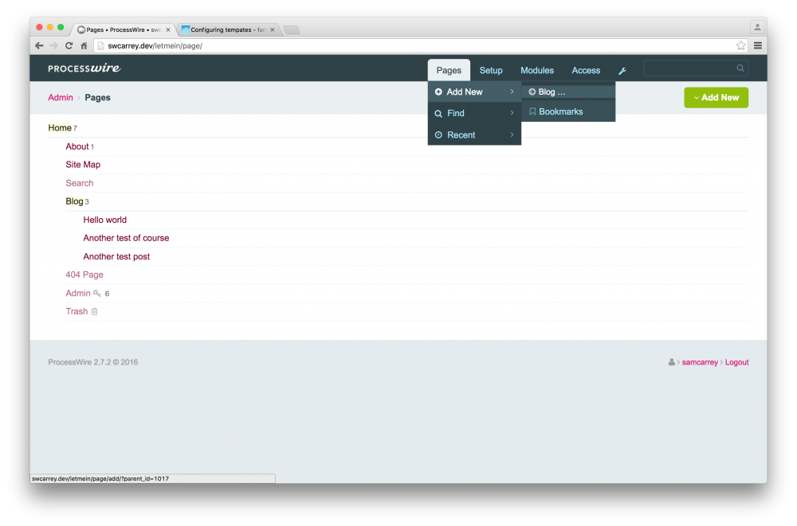797x526 pixels.
Task: Open the Access menu
Action: 586,70
